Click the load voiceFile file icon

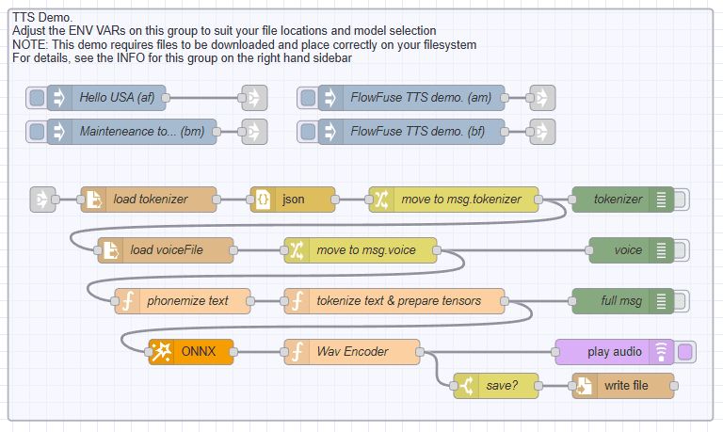pos(109,250)
